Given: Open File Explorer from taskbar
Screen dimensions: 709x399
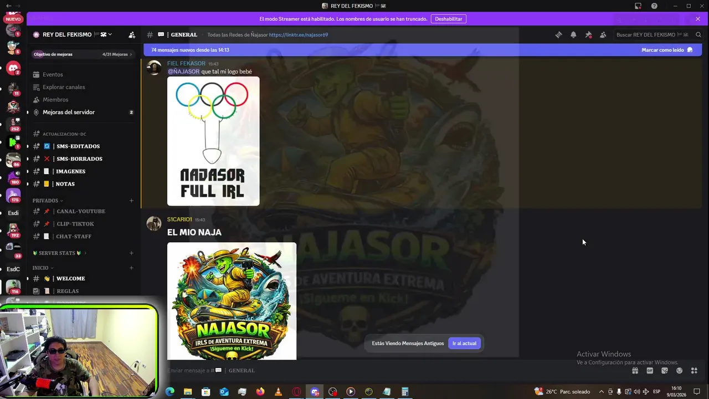Looking at the screenshot, I should click(x=188, y=392).
